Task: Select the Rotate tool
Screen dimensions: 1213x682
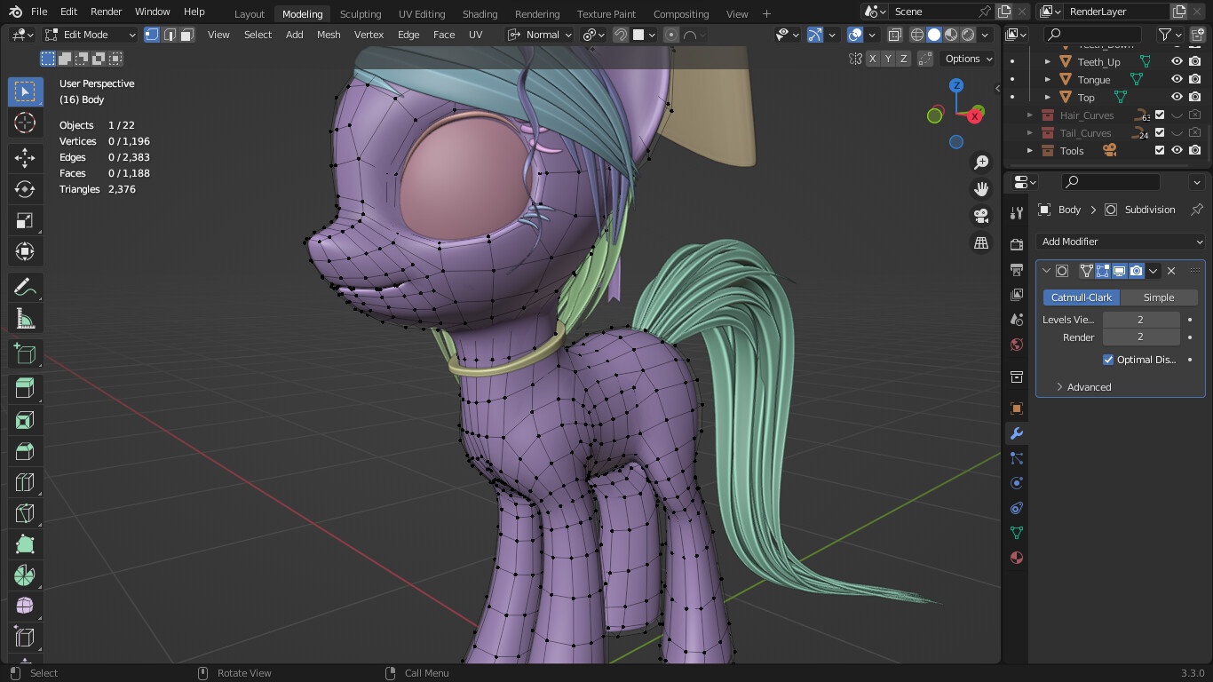Action: pyautogui.click(x=25, y=189)
